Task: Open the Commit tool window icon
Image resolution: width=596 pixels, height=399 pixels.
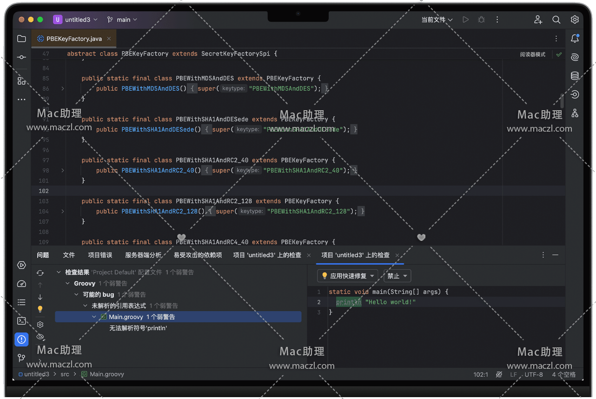Action: tap(21, 57)
